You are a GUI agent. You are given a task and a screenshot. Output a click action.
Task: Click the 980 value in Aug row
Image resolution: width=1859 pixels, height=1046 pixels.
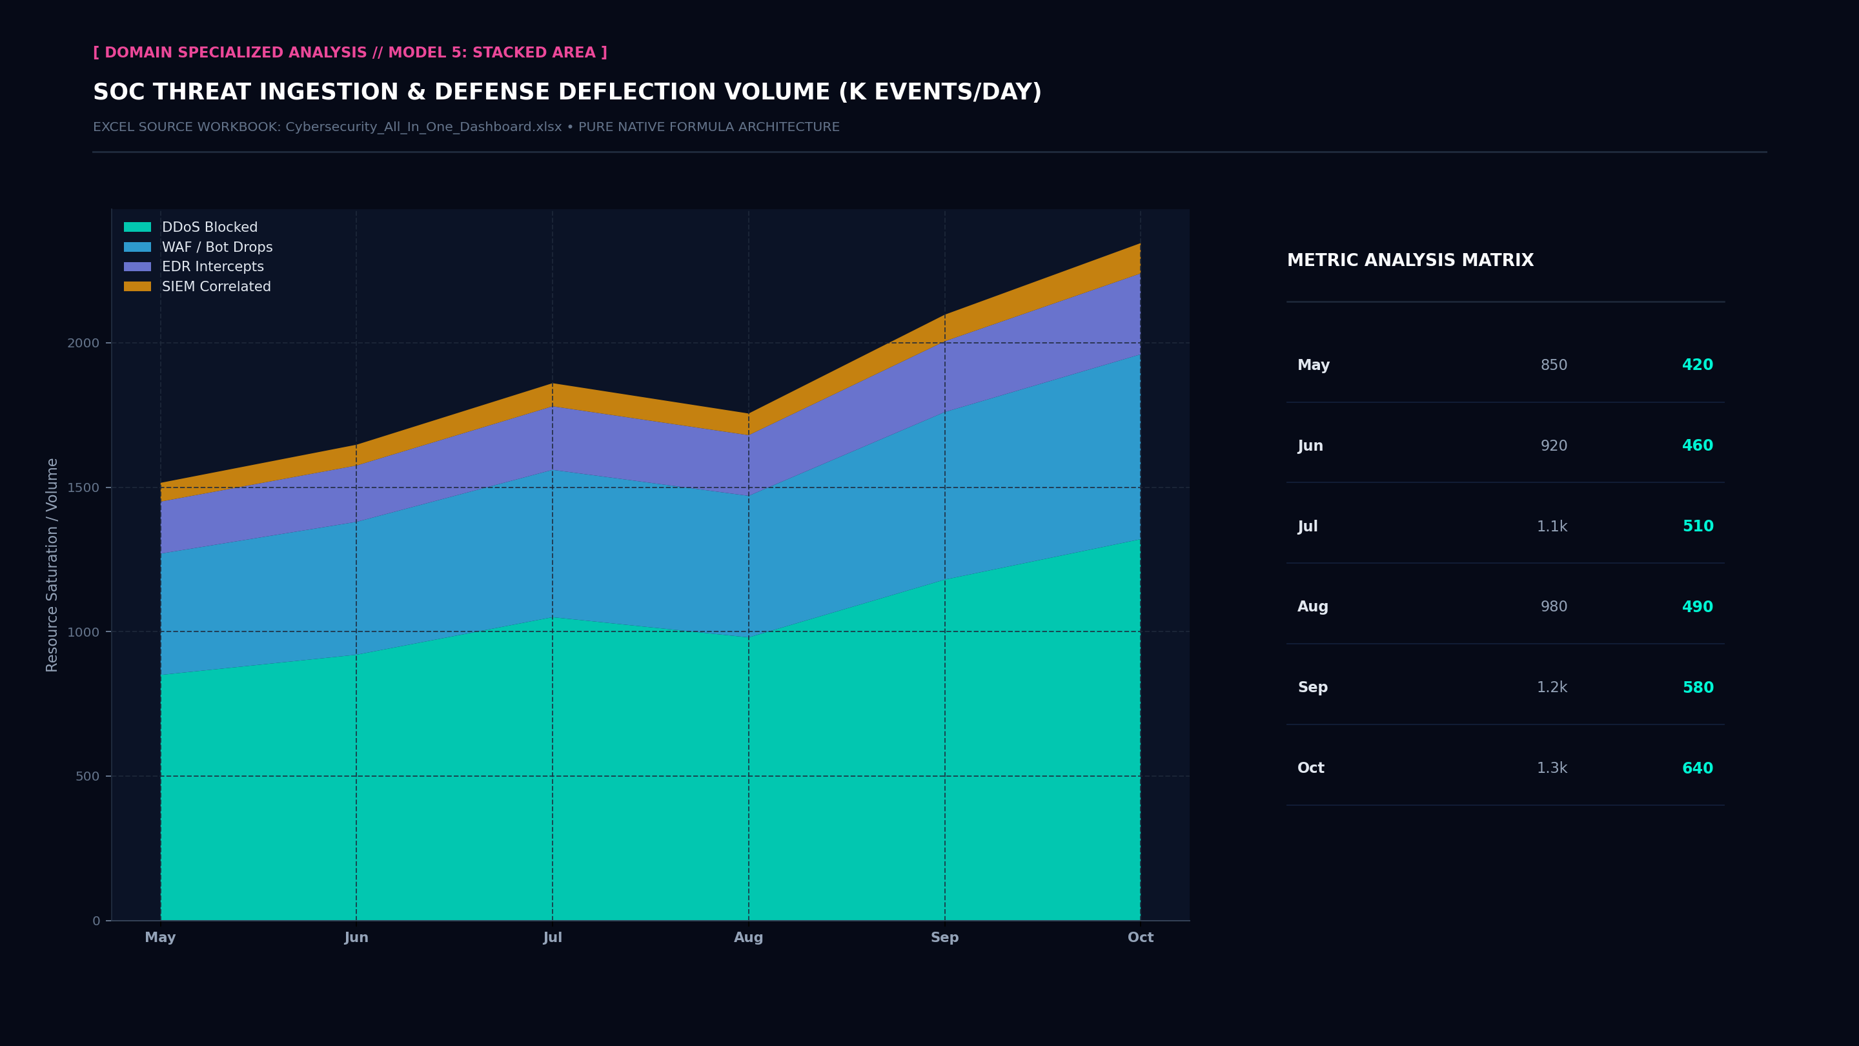pos(1554,607)
